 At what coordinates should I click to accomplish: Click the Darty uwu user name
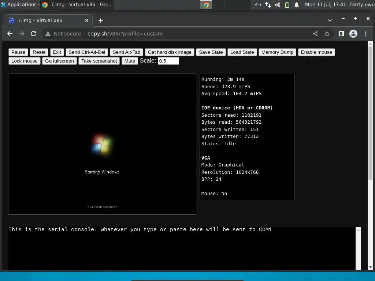coord(362,4)
